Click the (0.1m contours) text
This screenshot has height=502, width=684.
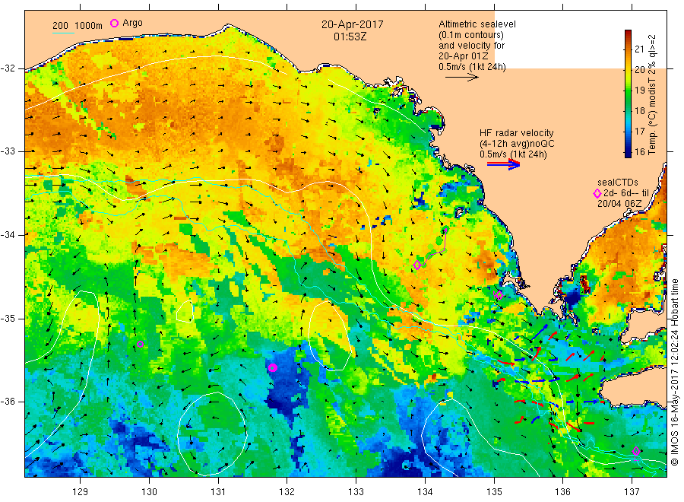471,35
